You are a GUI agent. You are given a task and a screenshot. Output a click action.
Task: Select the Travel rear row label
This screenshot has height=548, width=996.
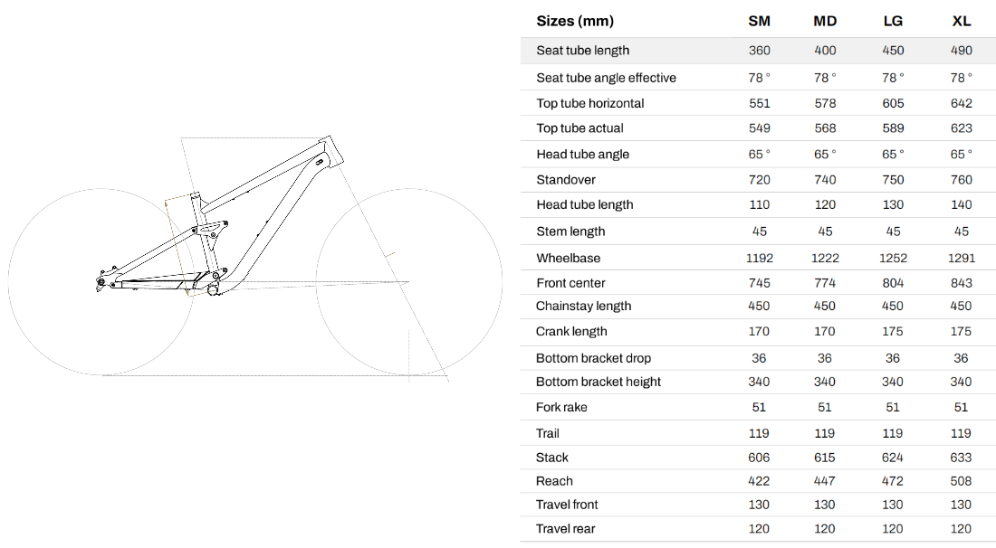tap(565, 528)
